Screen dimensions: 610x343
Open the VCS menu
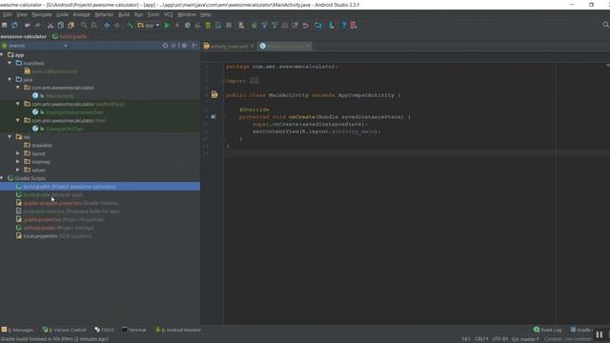[168, 14]
